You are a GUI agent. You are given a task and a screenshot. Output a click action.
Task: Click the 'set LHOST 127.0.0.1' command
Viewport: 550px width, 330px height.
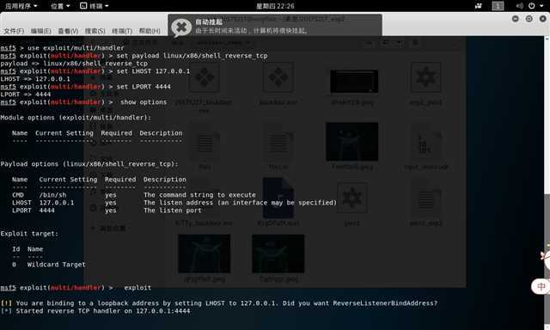coord(153,70)
